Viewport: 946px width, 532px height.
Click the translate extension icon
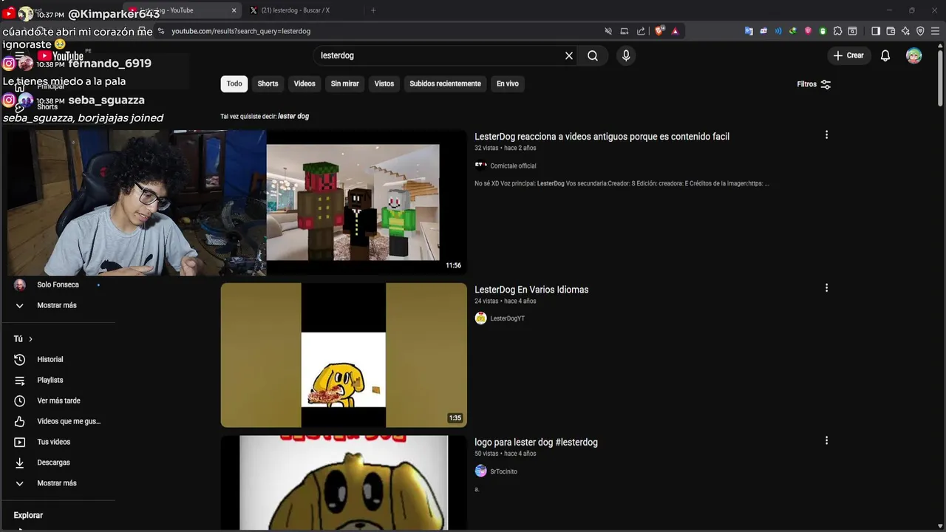pos(749,31)
